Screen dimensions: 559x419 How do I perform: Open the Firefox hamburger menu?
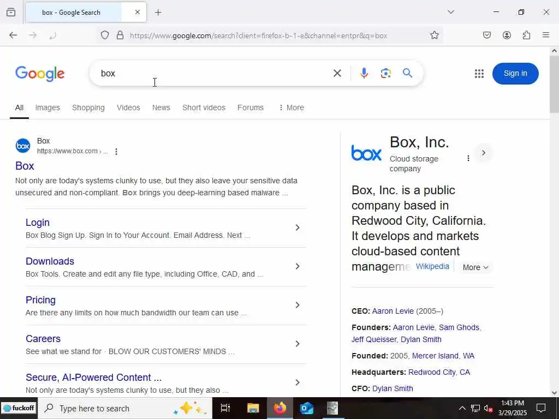[546, 35]
